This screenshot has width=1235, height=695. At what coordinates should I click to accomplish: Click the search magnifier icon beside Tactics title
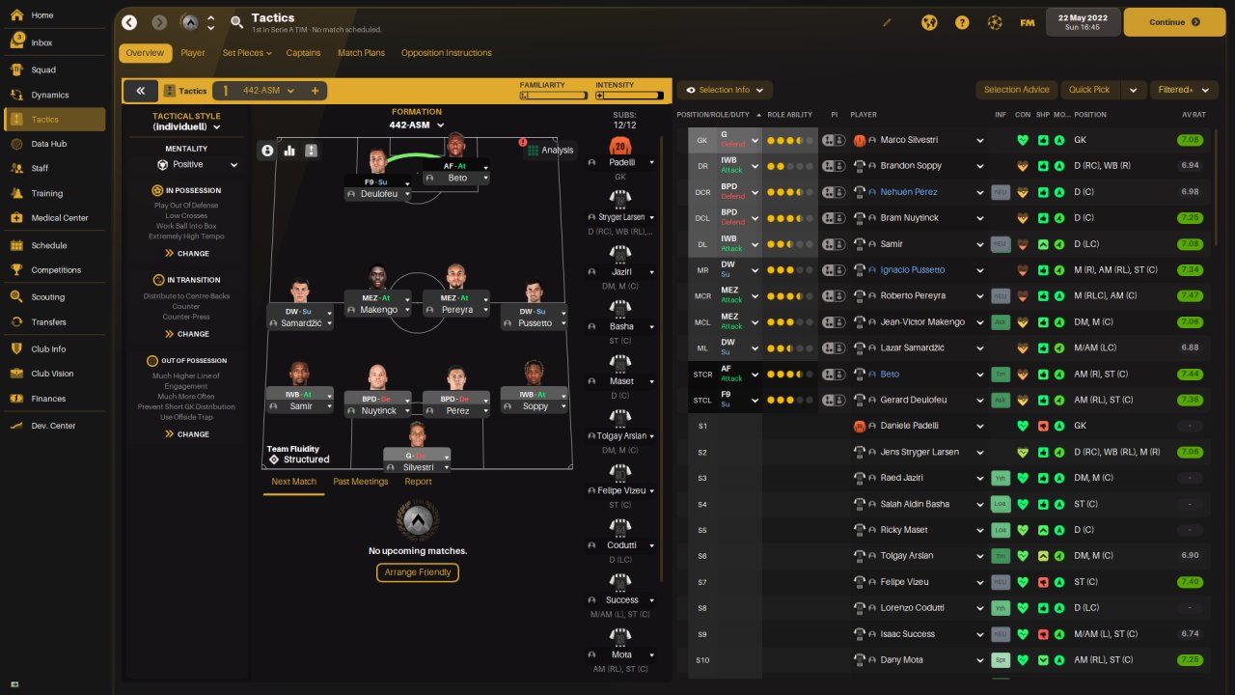[x=237, y=22]
